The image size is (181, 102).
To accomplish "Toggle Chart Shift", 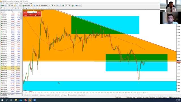I will tap(69, 5).
